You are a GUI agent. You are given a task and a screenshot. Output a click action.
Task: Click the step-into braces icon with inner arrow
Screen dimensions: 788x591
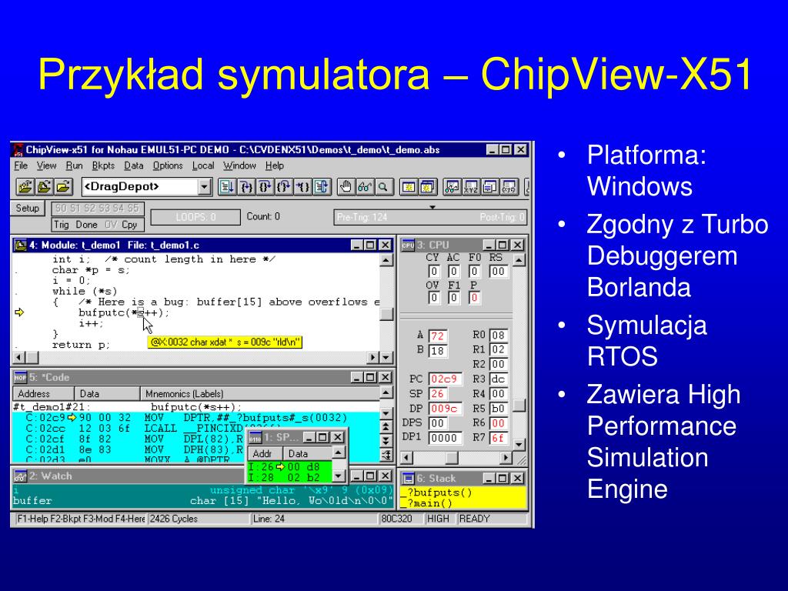[245, 188]
